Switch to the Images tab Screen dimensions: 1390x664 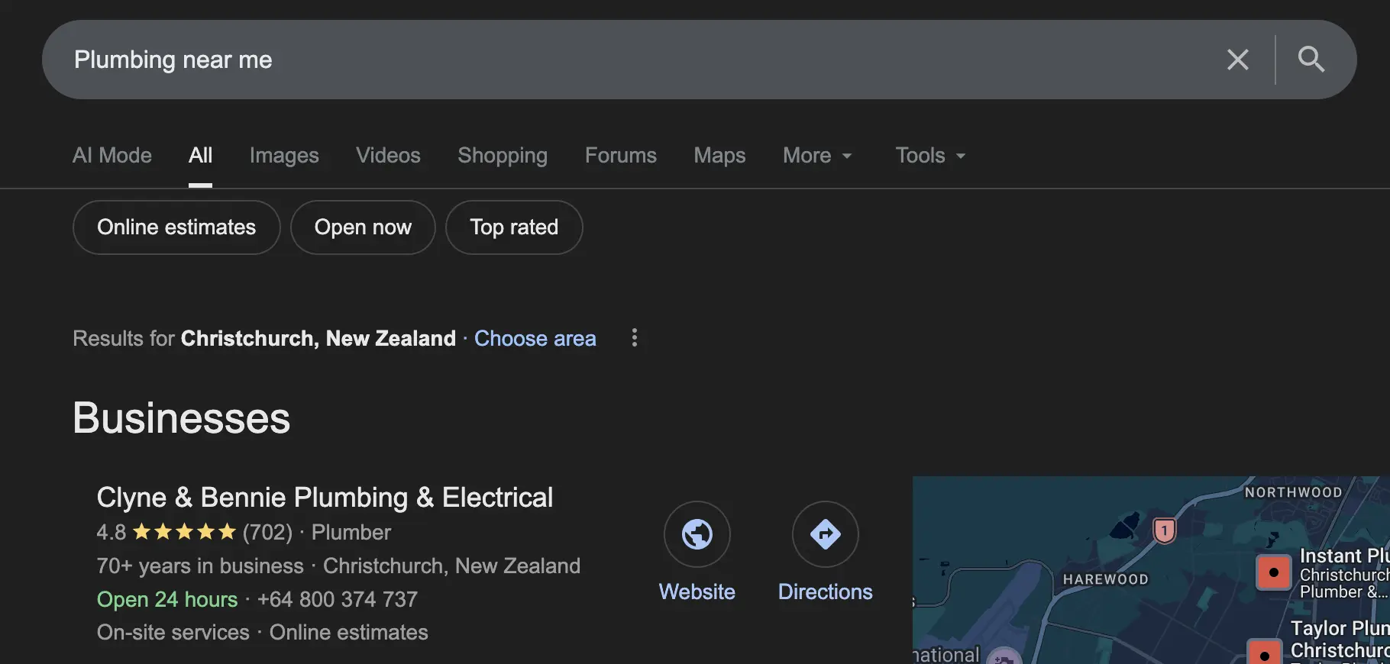[x=284, y=156]
